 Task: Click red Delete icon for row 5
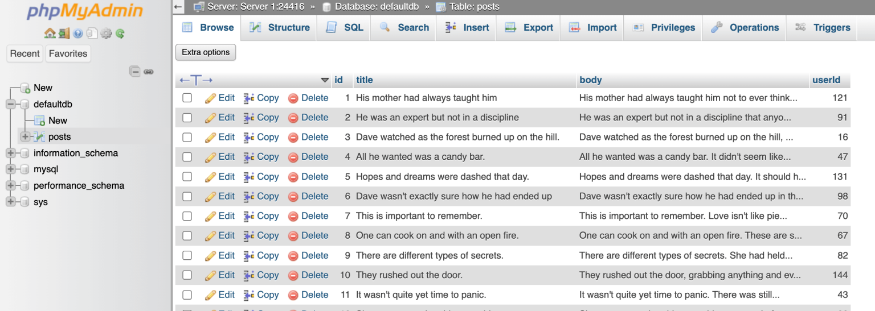coord(293,177)
